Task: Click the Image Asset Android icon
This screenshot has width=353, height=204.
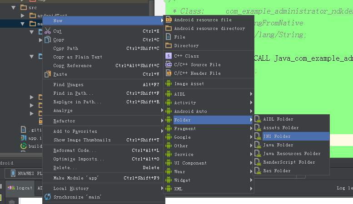Action: tap(169, 84)
